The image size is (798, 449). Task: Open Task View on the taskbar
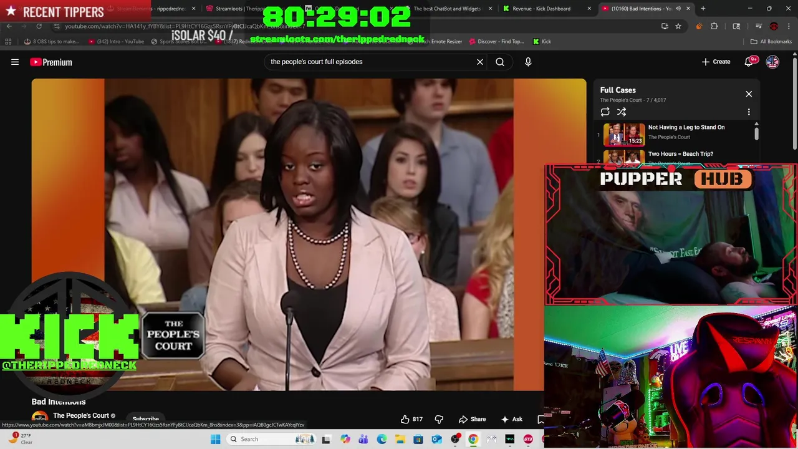pyautogui.click(x=325, y=439)
